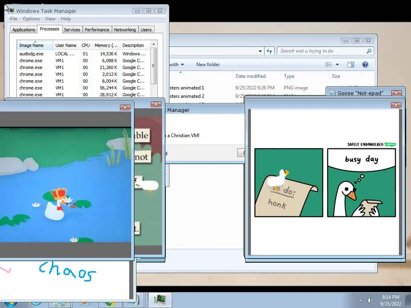The height and width of the screenshot is (308, 411).
Task: Select chrome.exe process using 21,260 K
Action: [x=83, y=67]
